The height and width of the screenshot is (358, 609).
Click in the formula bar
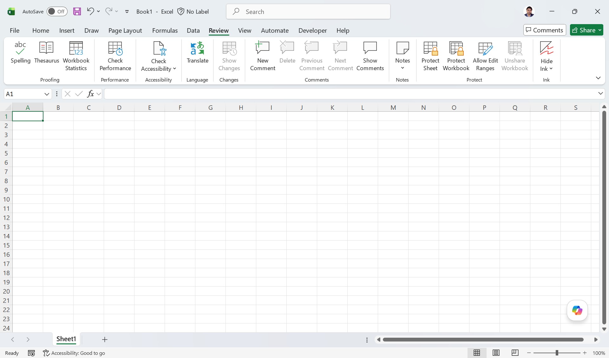pos(350,94)
